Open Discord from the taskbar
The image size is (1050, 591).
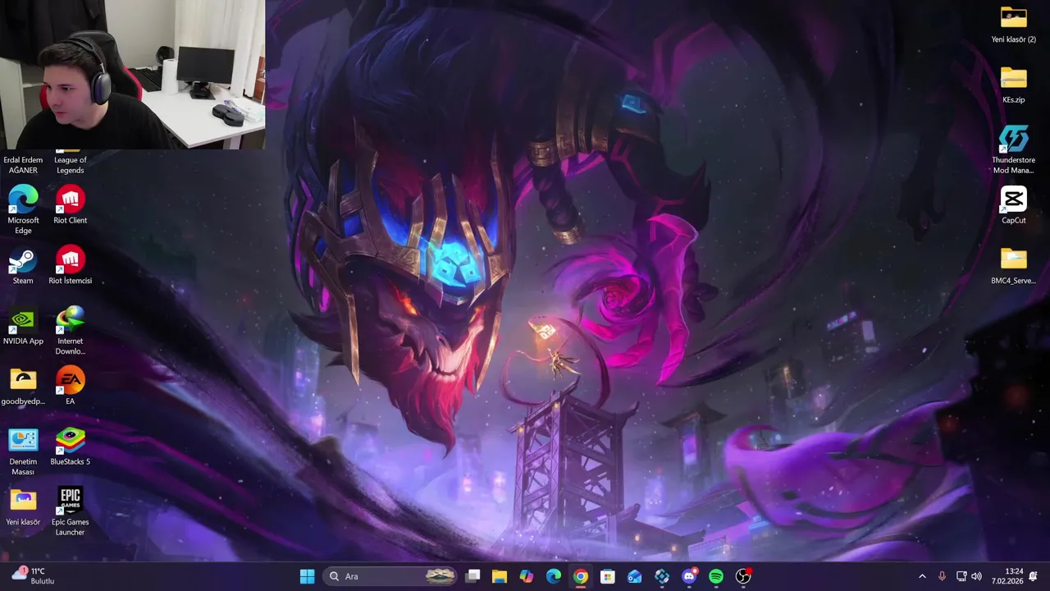click(x=689, y=576)
